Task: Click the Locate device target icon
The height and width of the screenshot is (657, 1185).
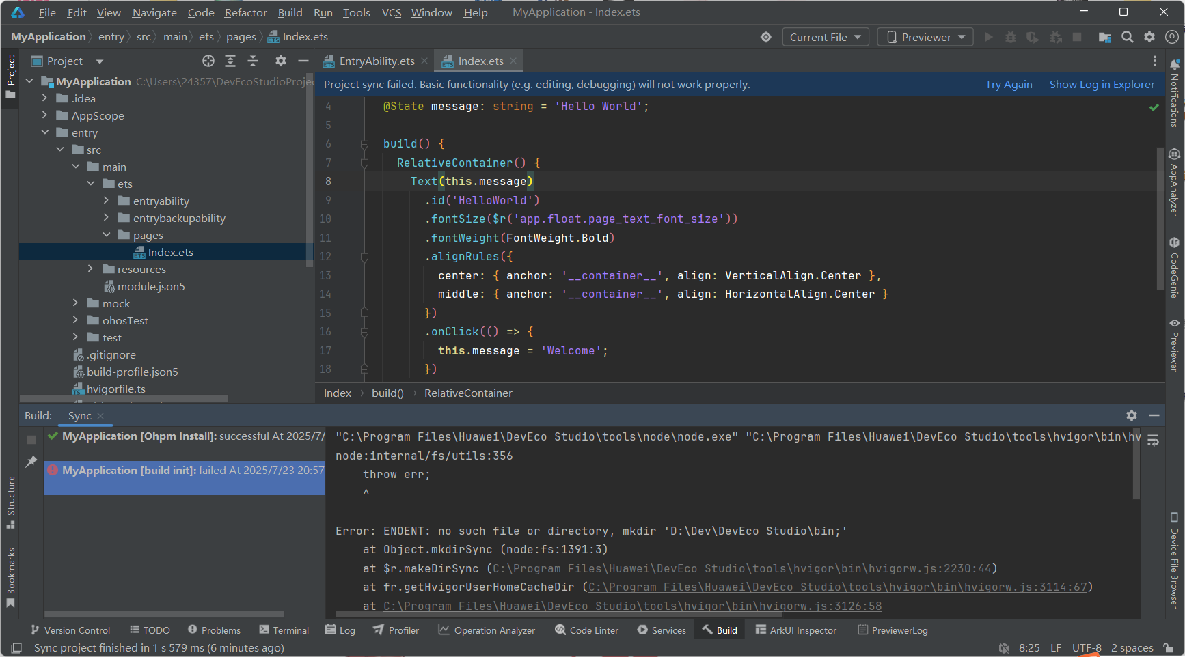Action: click(766, 37)
